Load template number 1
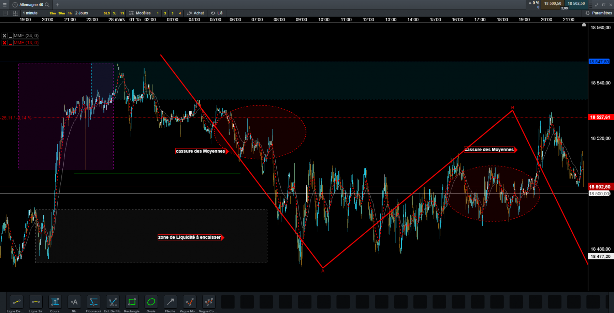Image resolution: width=614 pixels, height=313 pixels. [158, 13]
